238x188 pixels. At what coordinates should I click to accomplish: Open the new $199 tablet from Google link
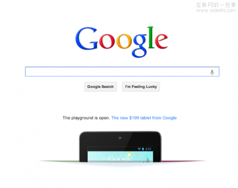click(144, 118)
